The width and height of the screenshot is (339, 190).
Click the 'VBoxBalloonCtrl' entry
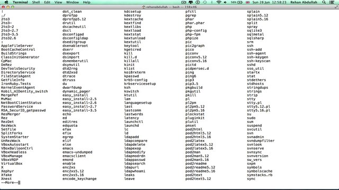[x=17, y=148]
